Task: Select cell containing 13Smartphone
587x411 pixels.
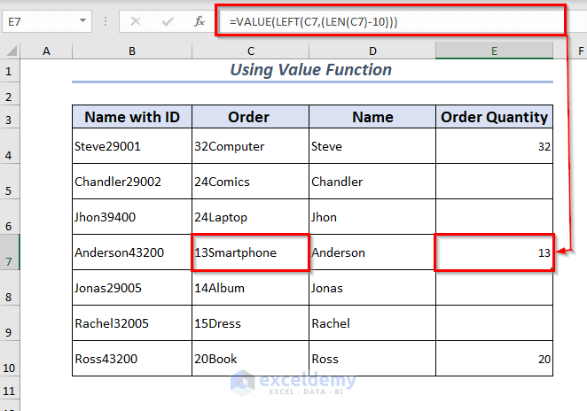Action: coord(250,252)
